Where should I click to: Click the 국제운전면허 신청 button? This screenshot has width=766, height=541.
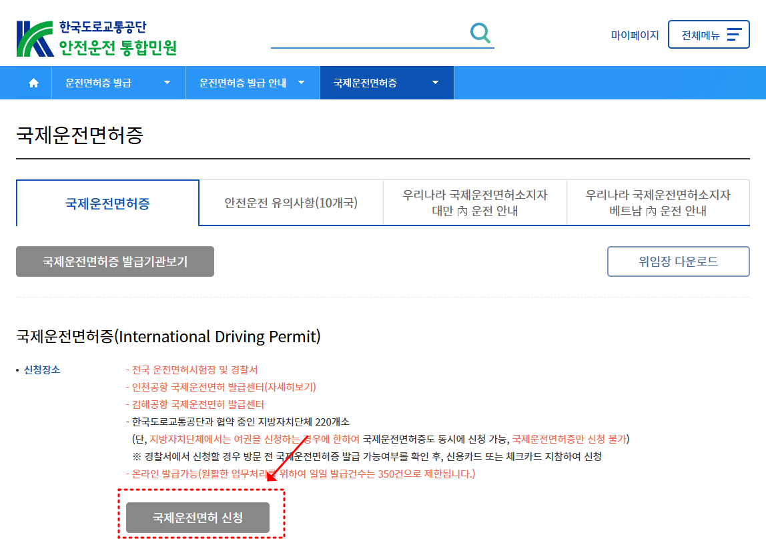tap(198, 518)
